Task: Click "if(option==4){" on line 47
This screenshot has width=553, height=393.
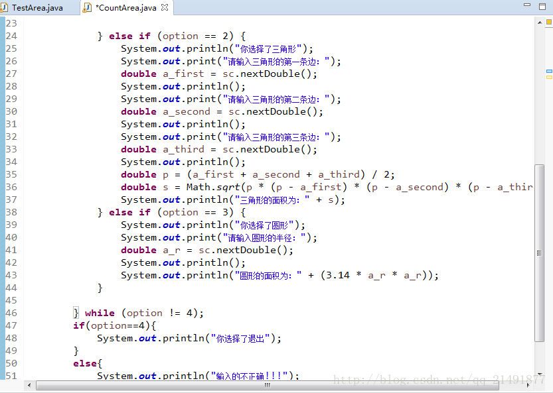Action: pyautogui.click(x=114, y=326)
